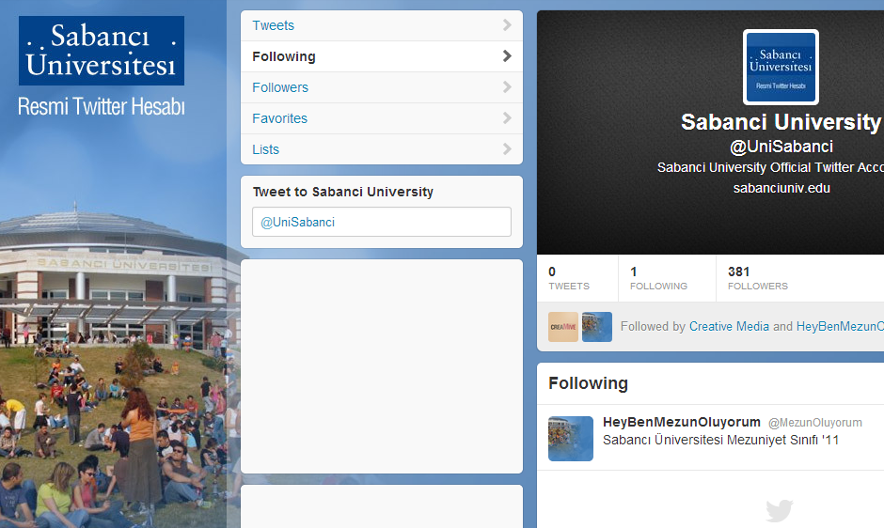Select the Following menu item
Viewport: 884px width, 528px height.
[382, 56]
